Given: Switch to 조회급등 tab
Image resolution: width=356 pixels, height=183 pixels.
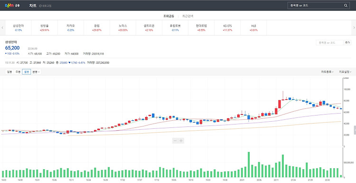Looking at the screenshot, I should pyautogui.click(x=169, y=16).
